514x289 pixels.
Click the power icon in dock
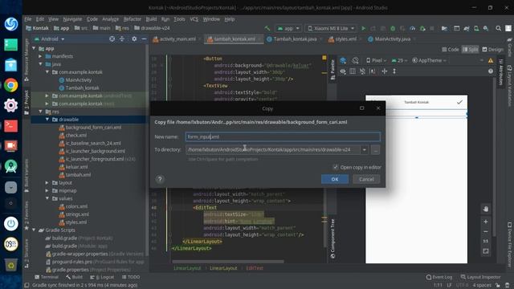pyautogui.click(x=10, y=224)
